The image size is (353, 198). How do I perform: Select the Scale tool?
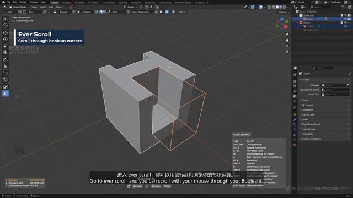coord(6,46)
